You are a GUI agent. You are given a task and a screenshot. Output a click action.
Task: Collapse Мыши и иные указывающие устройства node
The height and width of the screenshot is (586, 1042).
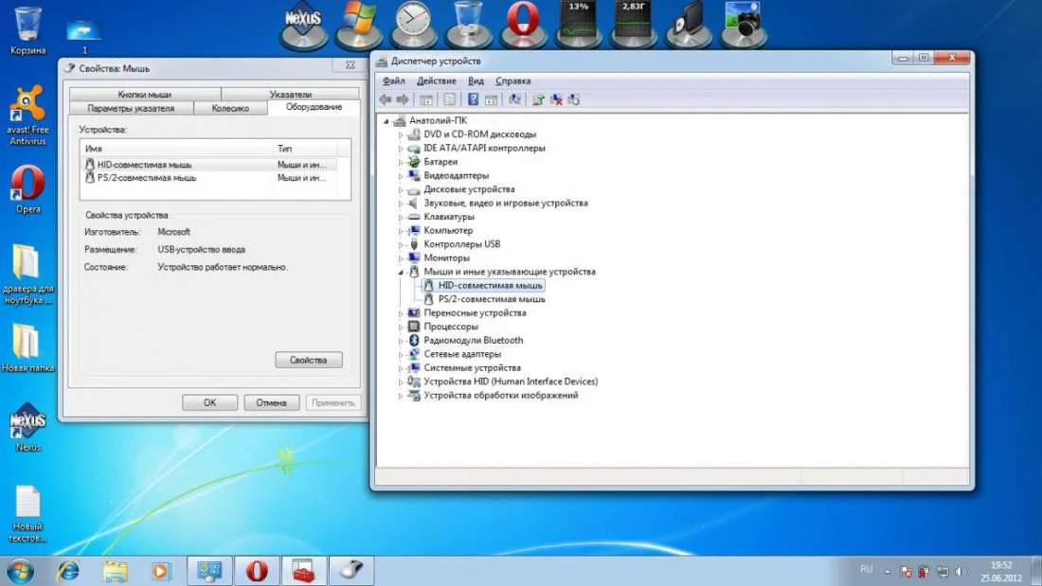point(401,272)
